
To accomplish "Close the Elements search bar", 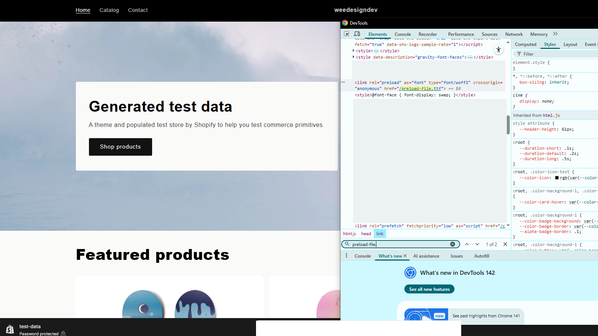I will point(505,244).
